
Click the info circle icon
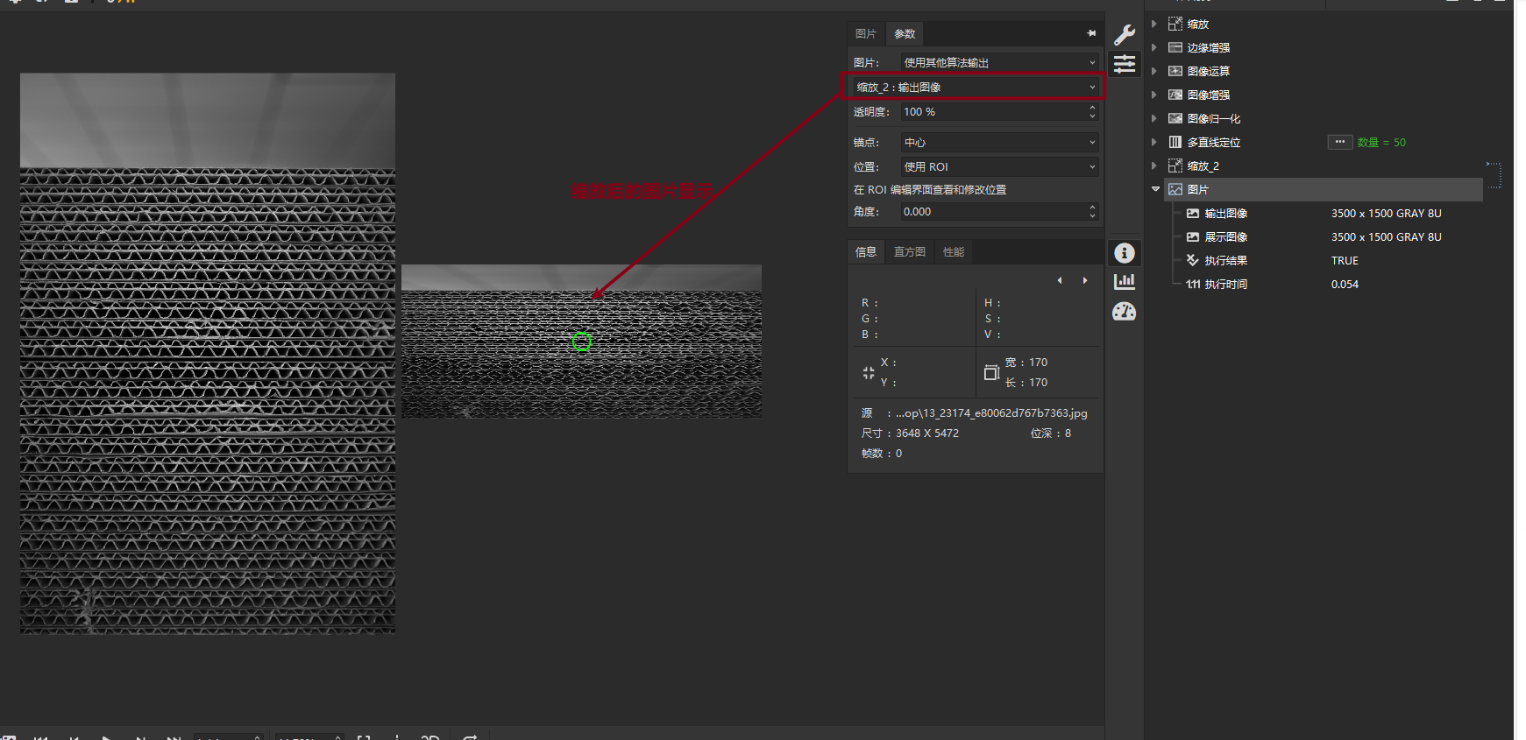tap(1125, 253)
